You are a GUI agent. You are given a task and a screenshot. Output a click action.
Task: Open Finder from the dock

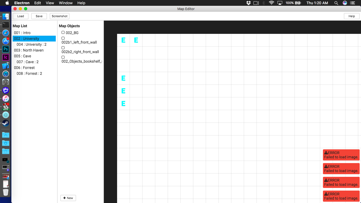pos(6,16)
